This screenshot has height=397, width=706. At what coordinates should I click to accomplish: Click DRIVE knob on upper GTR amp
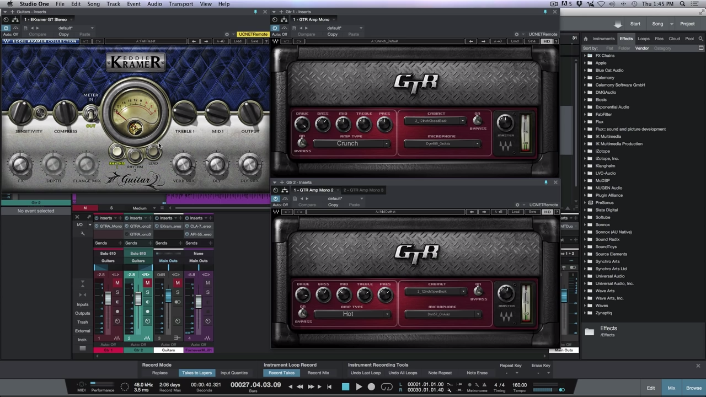(302, 125)
